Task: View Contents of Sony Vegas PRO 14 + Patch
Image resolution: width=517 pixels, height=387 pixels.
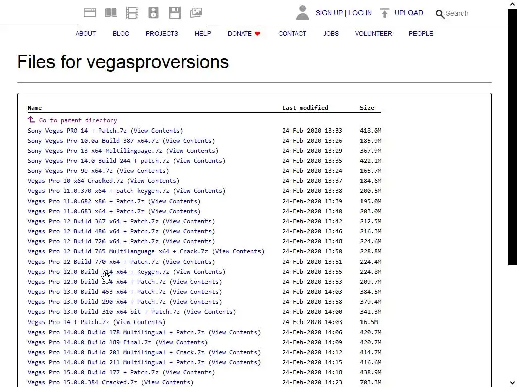Action: 157,131
